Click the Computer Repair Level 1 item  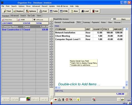pyautogui.click(x=89, y=39)
